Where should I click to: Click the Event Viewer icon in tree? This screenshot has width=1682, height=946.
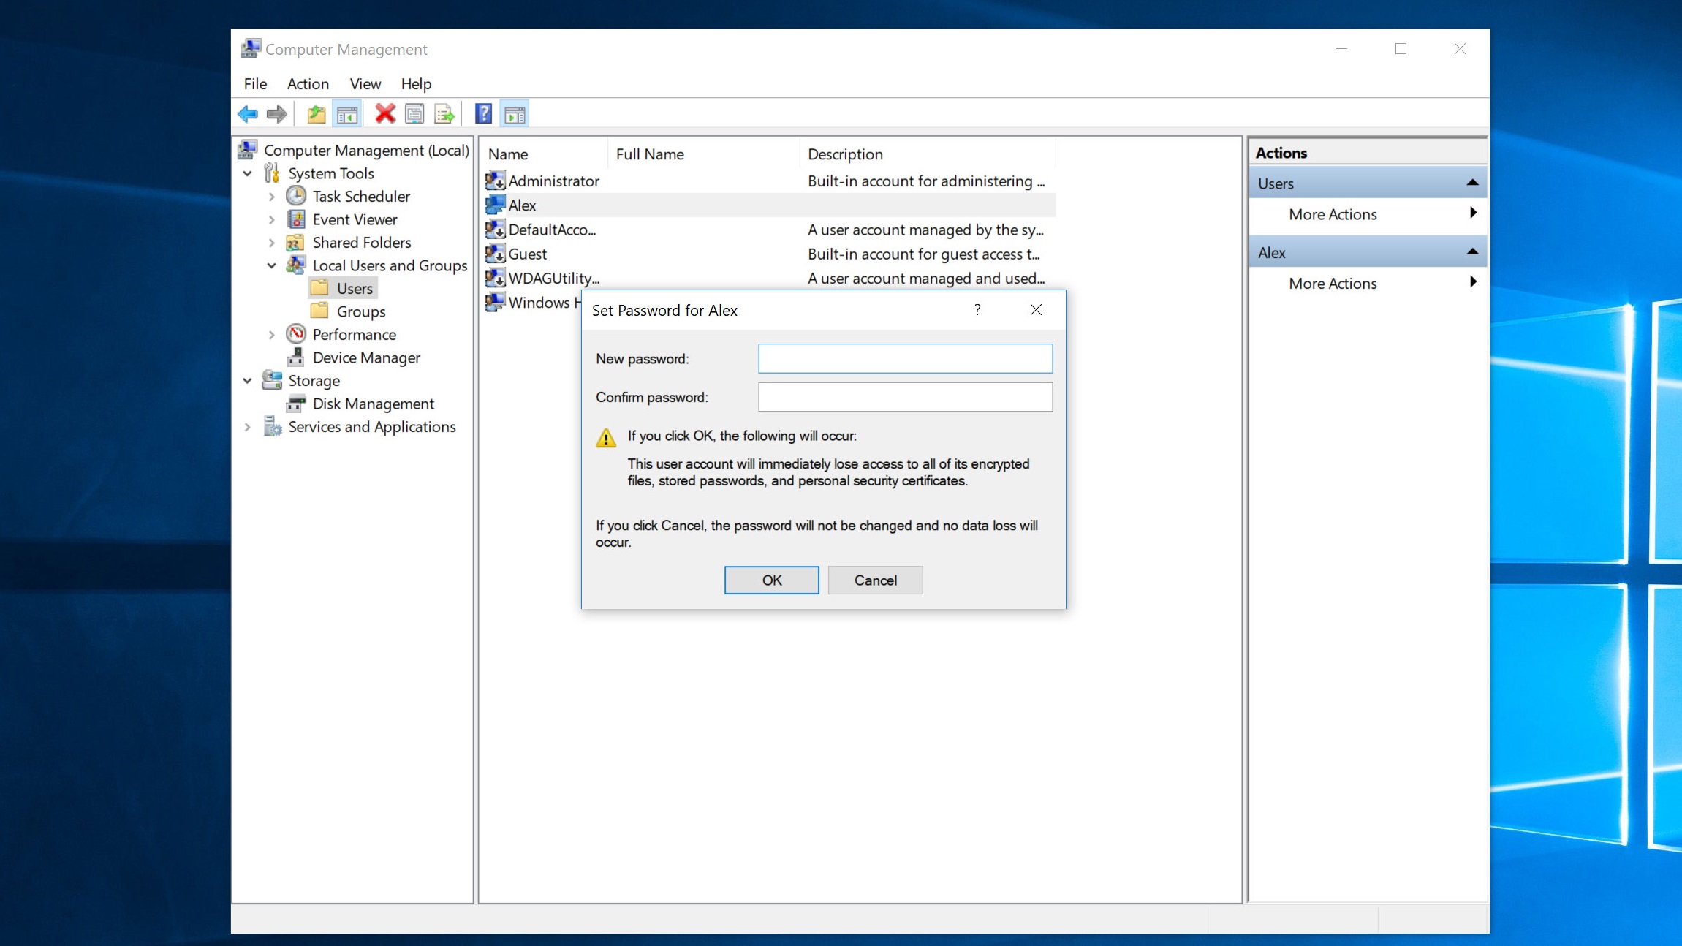coord(296,219)
